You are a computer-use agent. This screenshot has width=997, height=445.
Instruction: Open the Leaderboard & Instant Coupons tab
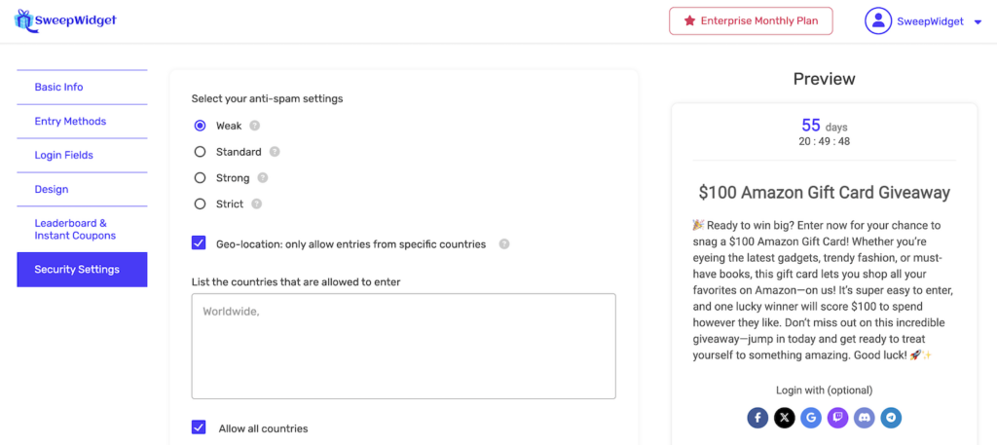(75, 230)
